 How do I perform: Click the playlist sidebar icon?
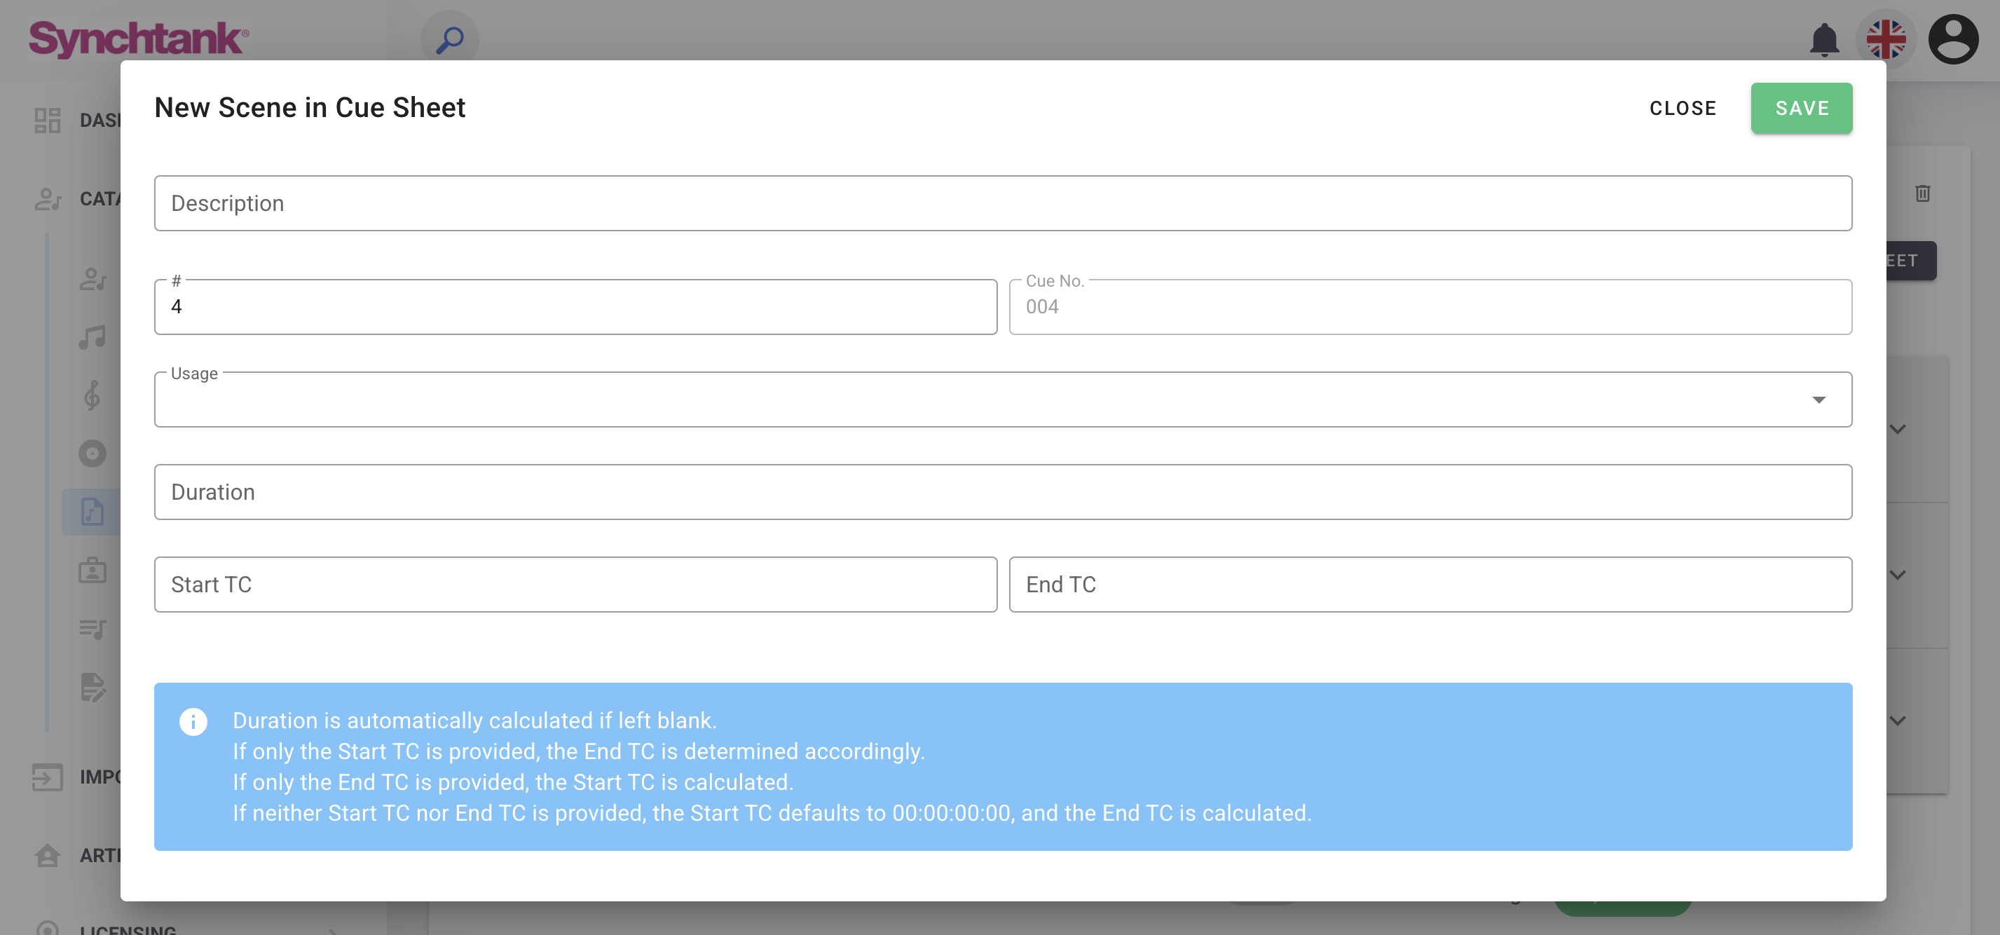tap(93, 628)
